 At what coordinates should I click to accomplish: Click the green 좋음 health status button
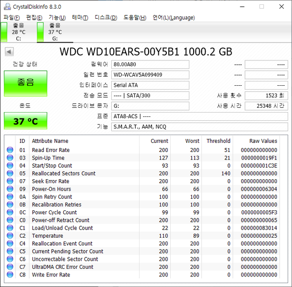click(25, 83)
